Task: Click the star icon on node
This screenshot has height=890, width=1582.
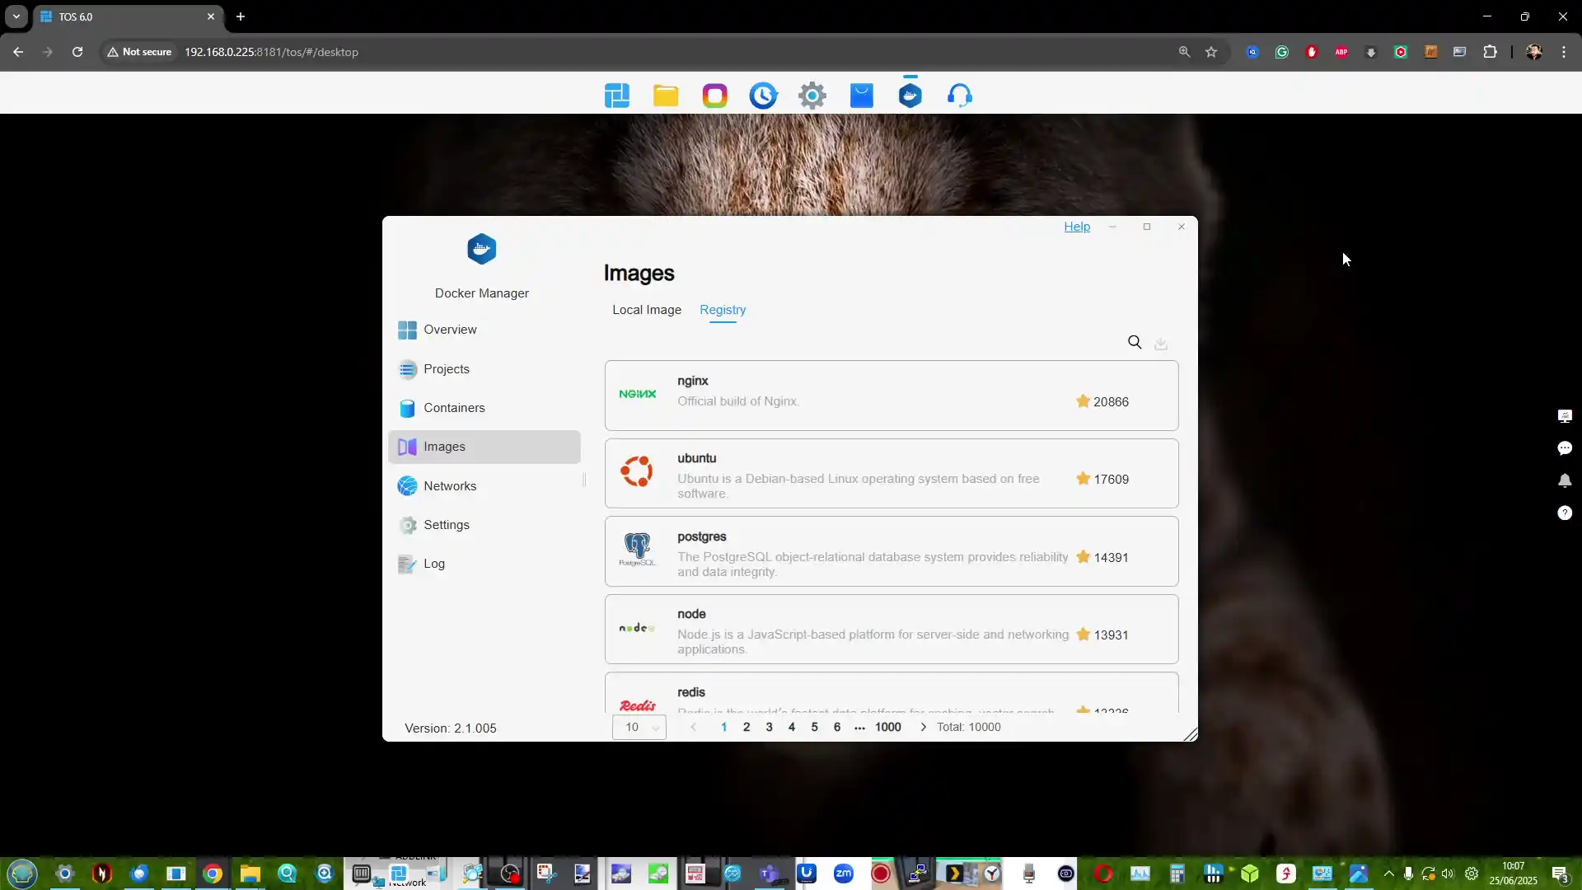Action: tap(1083, 635)
